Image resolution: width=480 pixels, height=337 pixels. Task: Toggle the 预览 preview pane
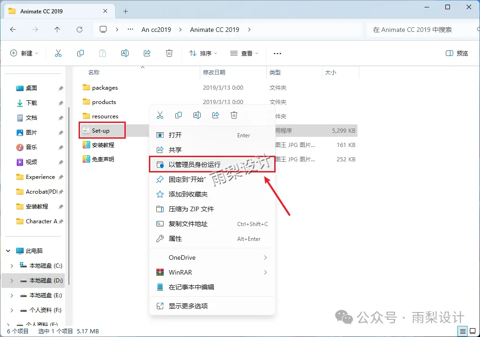[x=457, y=53]
